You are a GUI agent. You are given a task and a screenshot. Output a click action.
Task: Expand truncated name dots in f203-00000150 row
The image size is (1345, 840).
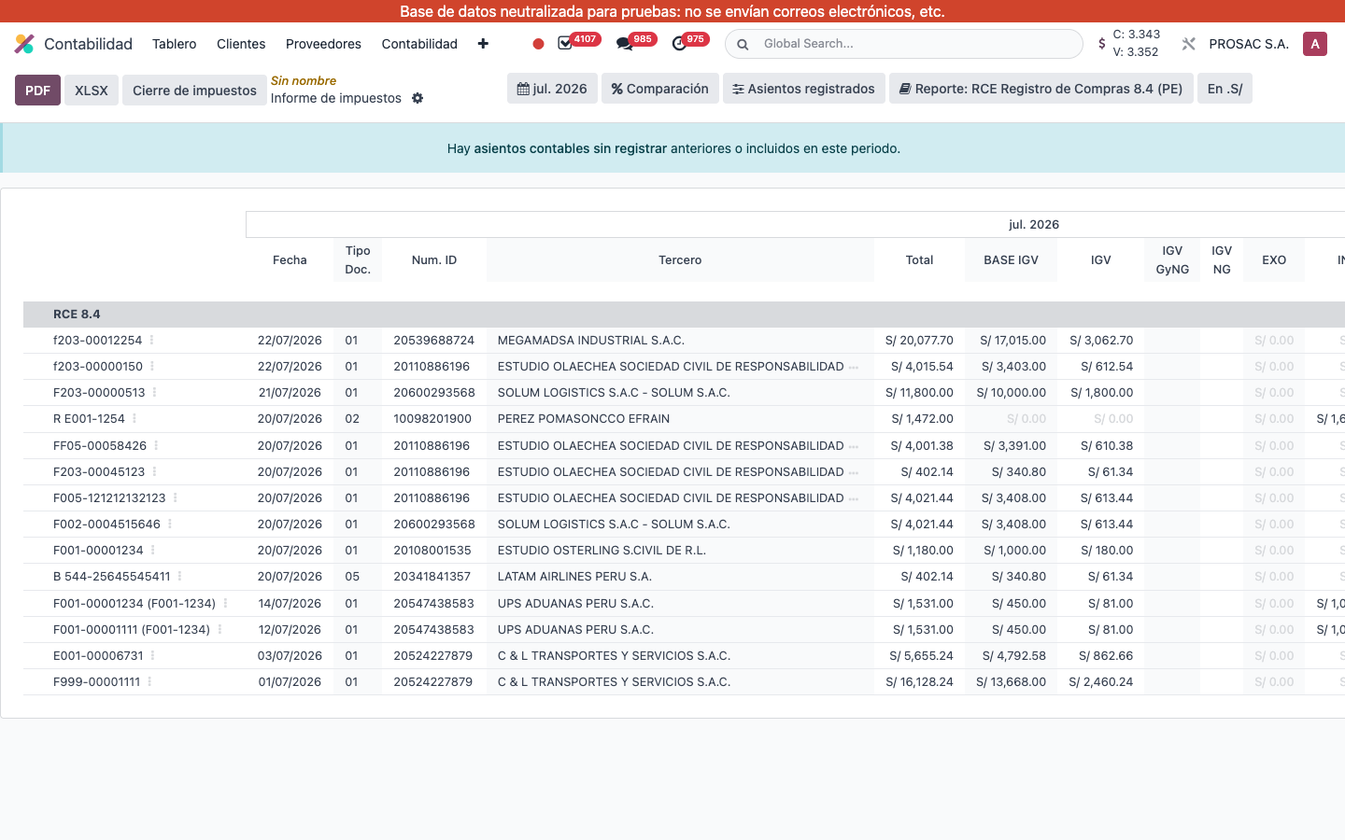854,368
